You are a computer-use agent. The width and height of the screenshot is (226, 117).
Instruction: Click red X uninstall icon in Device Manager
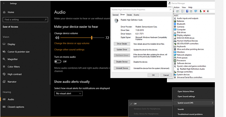[204, 11]
